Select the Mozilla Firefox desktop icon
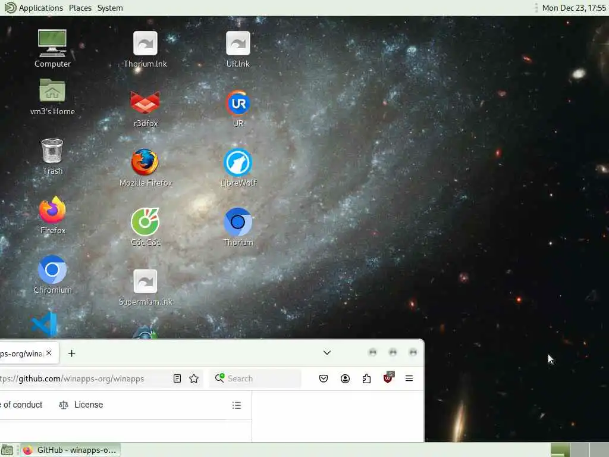Screen dimensions: 609x457 click(145, 168)
